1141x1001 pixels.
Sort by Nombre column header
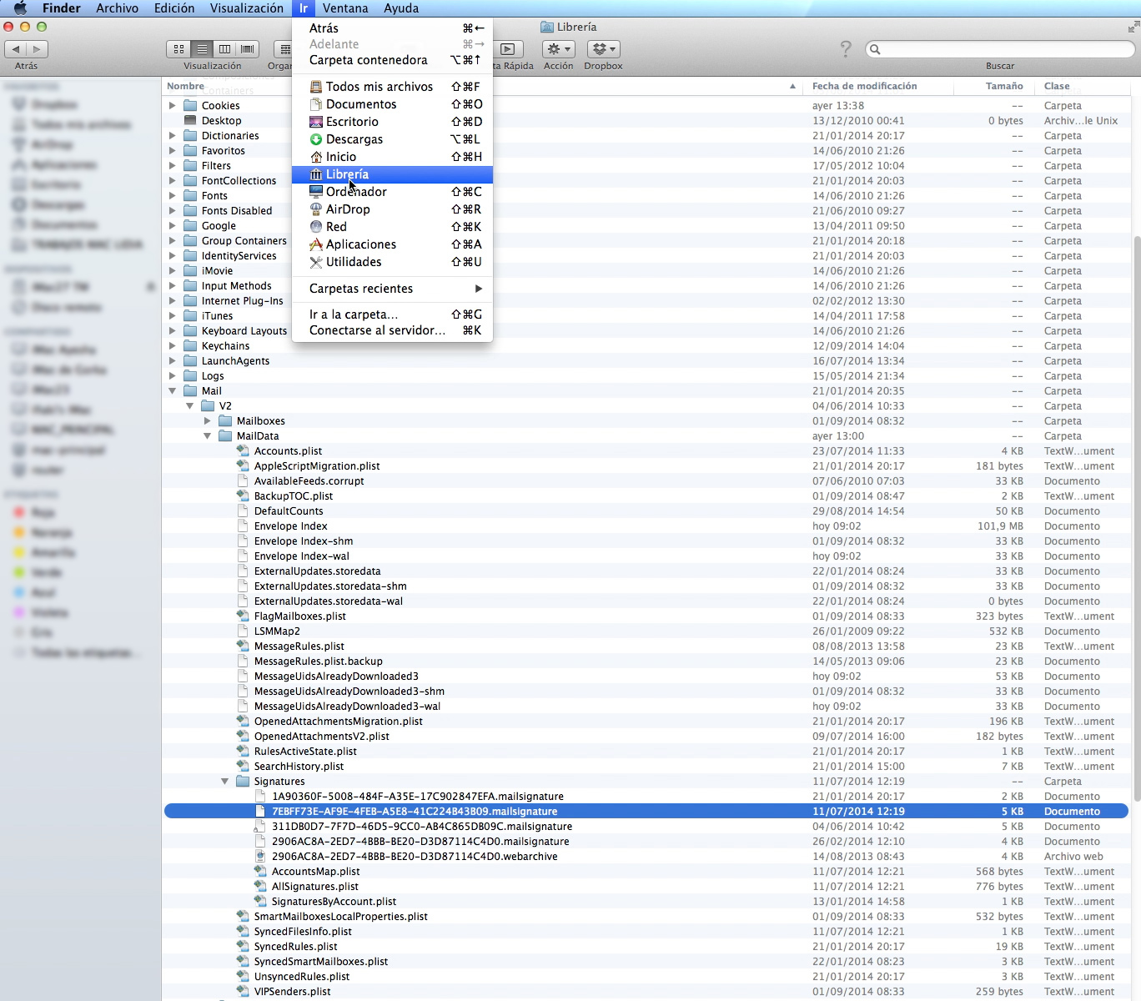click(x=482, y=86)
